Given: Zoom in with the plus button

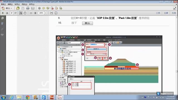Looking at the screenshot, I should (35, 13).
